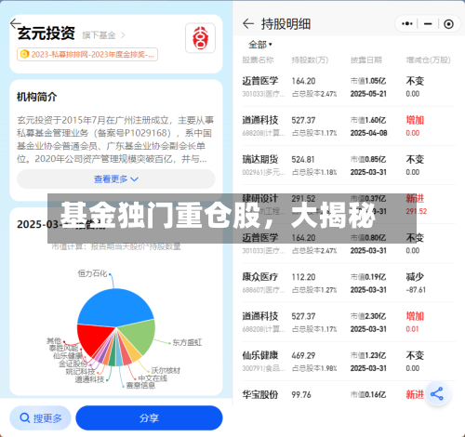Image resolution: width=465 pixels, height=437 pixels.
Task: Tap the back arrow beside 玄元投资
Action: [15, 23]
